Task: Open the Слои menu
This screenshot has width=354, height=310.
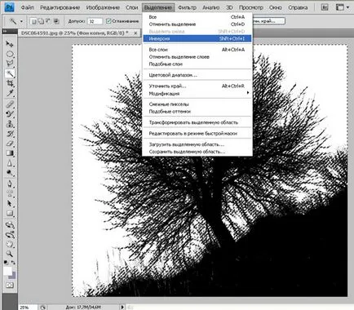Action: point(132,7)
